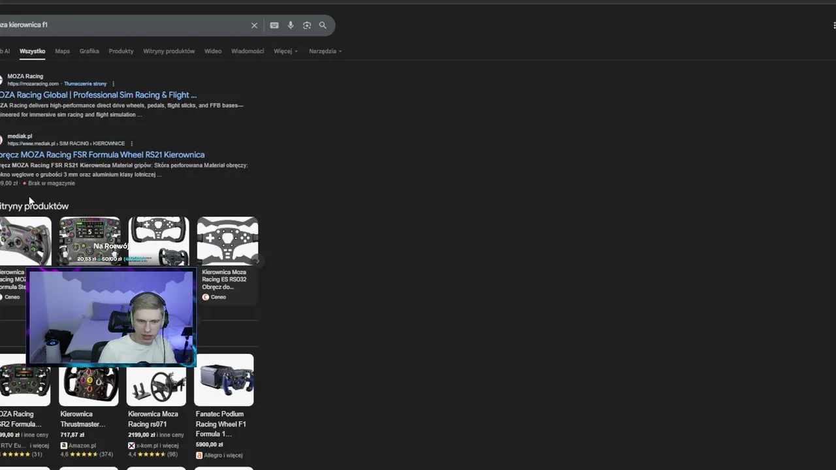Click the Witryny produktów section heading
Image resolution: width=836 pixels, height=470 pixels.
point(34,206)
